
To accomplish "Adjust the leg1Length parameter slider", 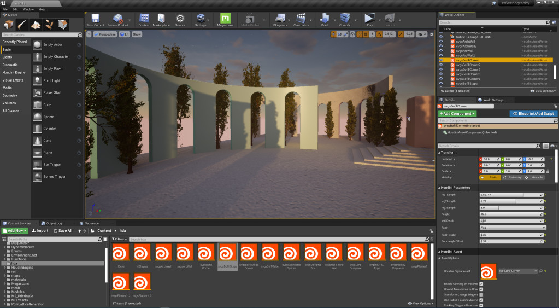I will 508,195.
